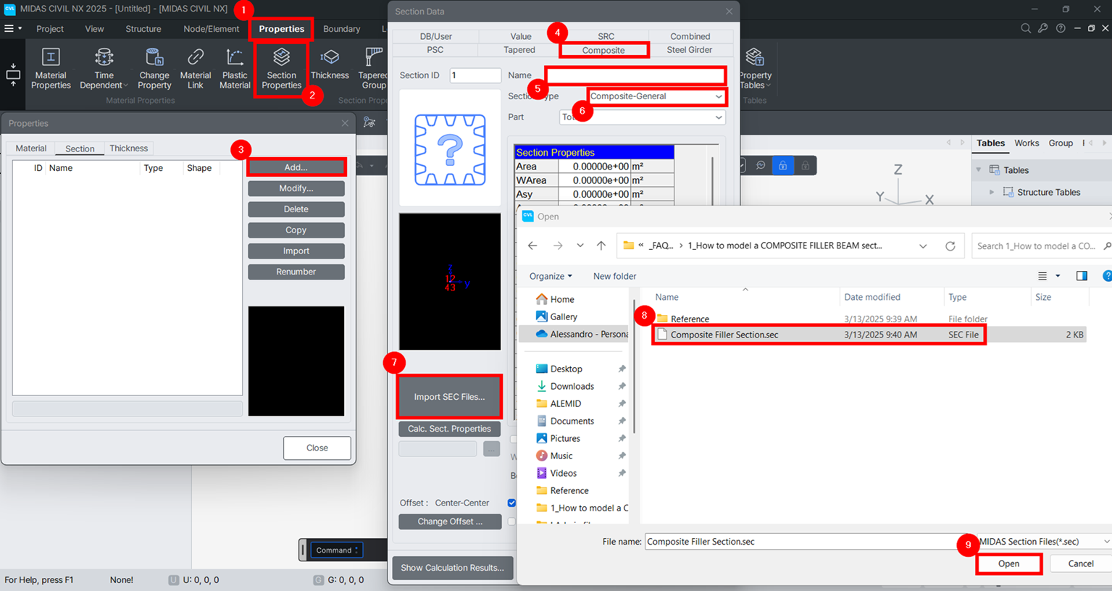The image size is (1112, 591).
Task: Click the ribbon collapse icon at left
Action: pyautogui.click(x=13, y=74)
